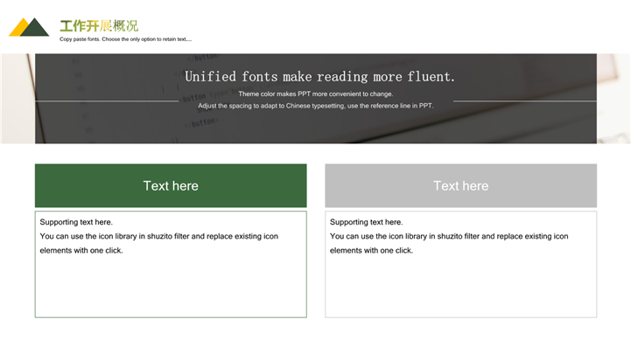Select the icon library paragraph in right box
Image resolution: width=631 pixels, height=354 pixels.
pyautogui.click(x=448, y=243)
